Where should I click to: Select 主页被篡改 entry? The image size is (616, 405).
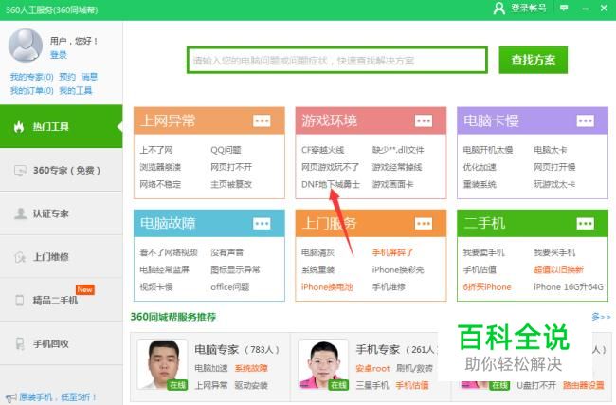click(x=231, y=184)
